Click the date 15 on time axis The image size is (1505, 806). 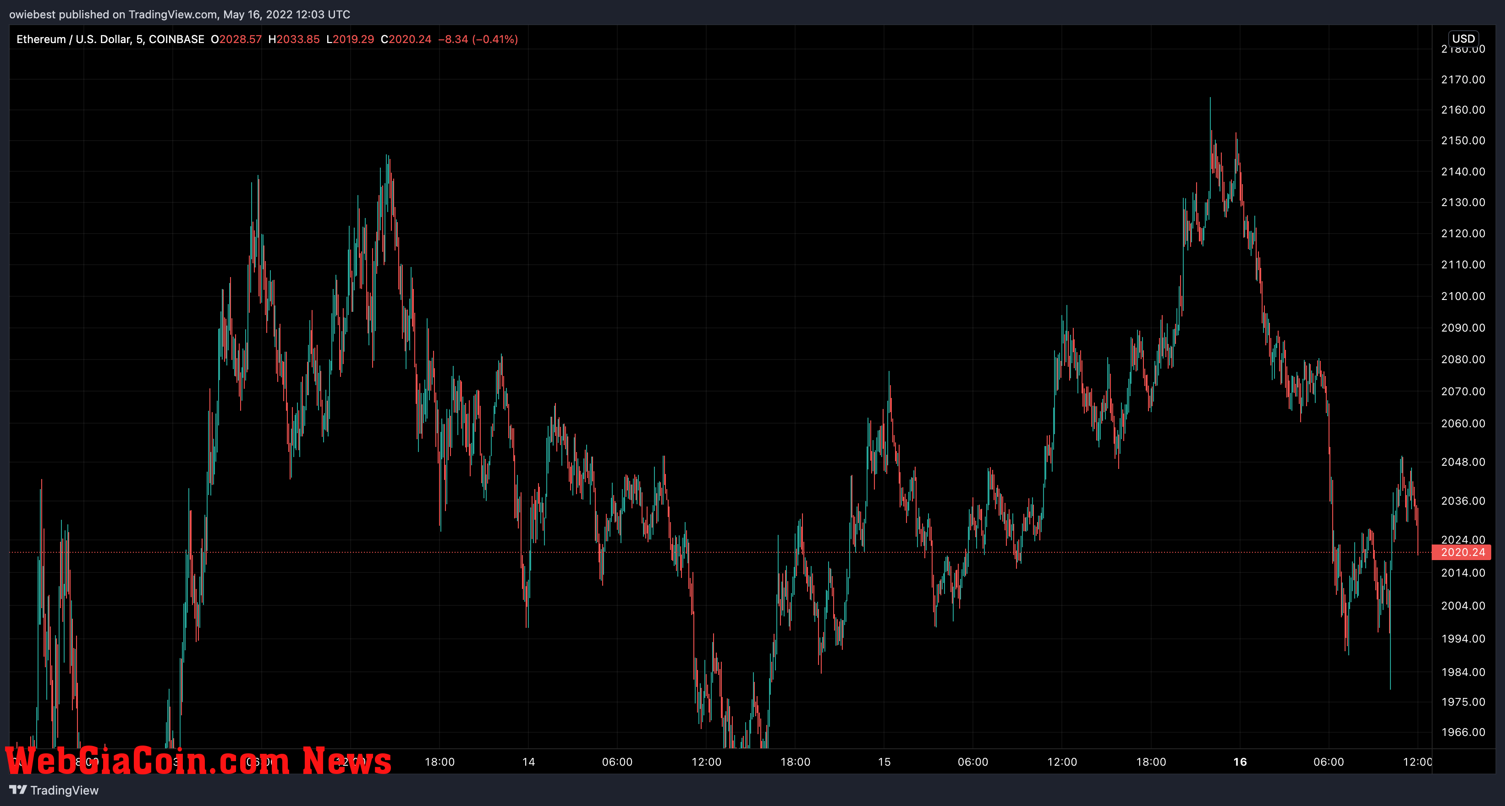(x=884, y=762)
